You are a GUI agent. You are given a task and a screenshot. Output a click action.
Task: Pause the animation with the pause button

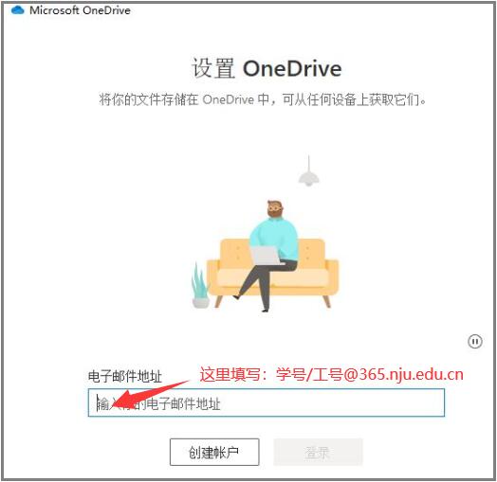pyautogui.click(x=475, y=342)
